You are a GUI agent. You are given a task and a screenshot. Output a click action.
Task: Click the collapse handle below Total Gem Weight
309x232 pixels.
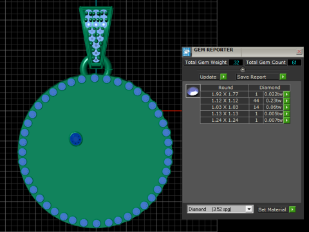pyautogui.click(x=243, y=70)
